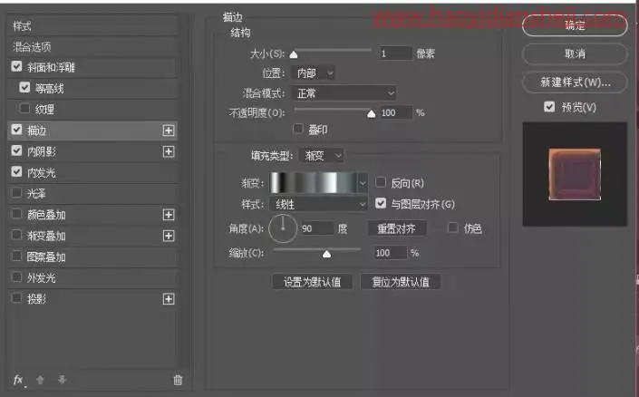The image size is (639, 397).
Task: Open the gradient editor via the swatch
Action: click(314, 182)
